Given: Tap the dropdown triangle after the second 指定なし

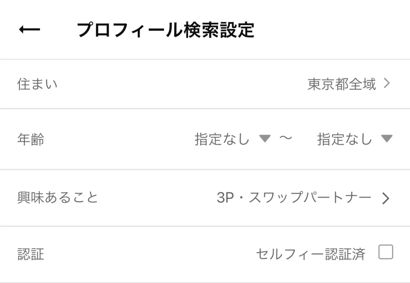Looking at the screenshot, I should pyautogui.click(x=386, y=140).
